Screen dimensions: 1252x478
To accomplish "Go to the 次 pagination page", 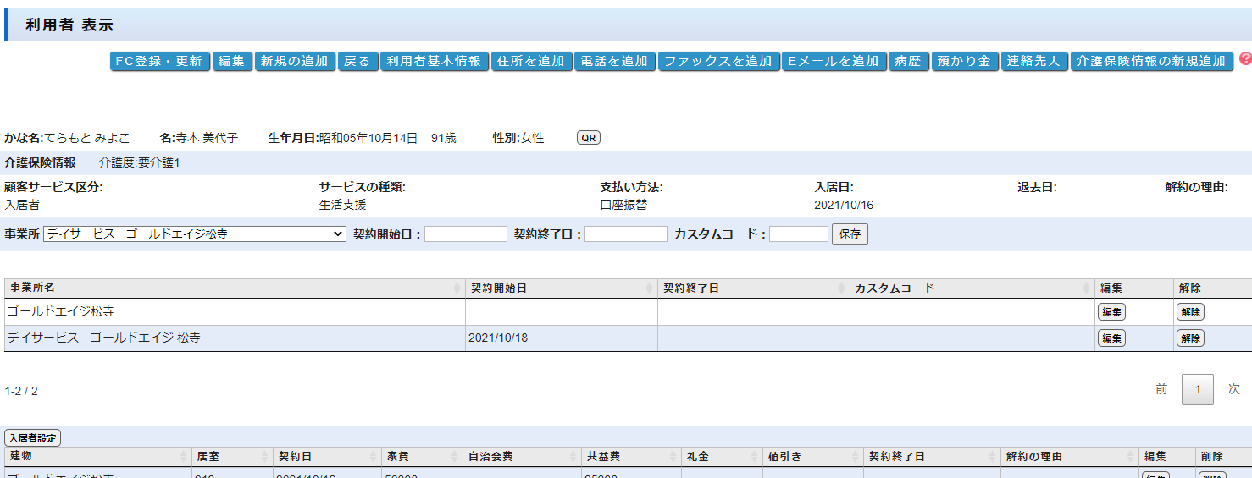I will [x=1233, y=389].
